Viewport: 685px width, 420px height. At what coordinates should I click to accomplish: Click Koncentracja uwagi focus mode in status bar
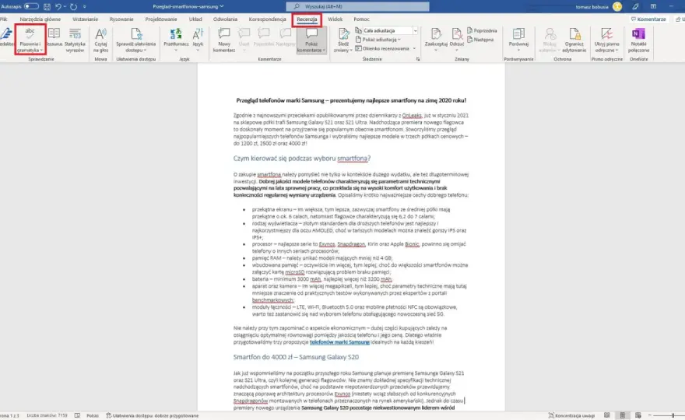click(571, 415)
